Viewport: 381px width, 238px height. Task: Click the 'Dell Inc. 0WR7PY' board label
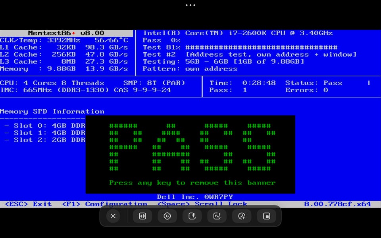click(x=194, y=197)
